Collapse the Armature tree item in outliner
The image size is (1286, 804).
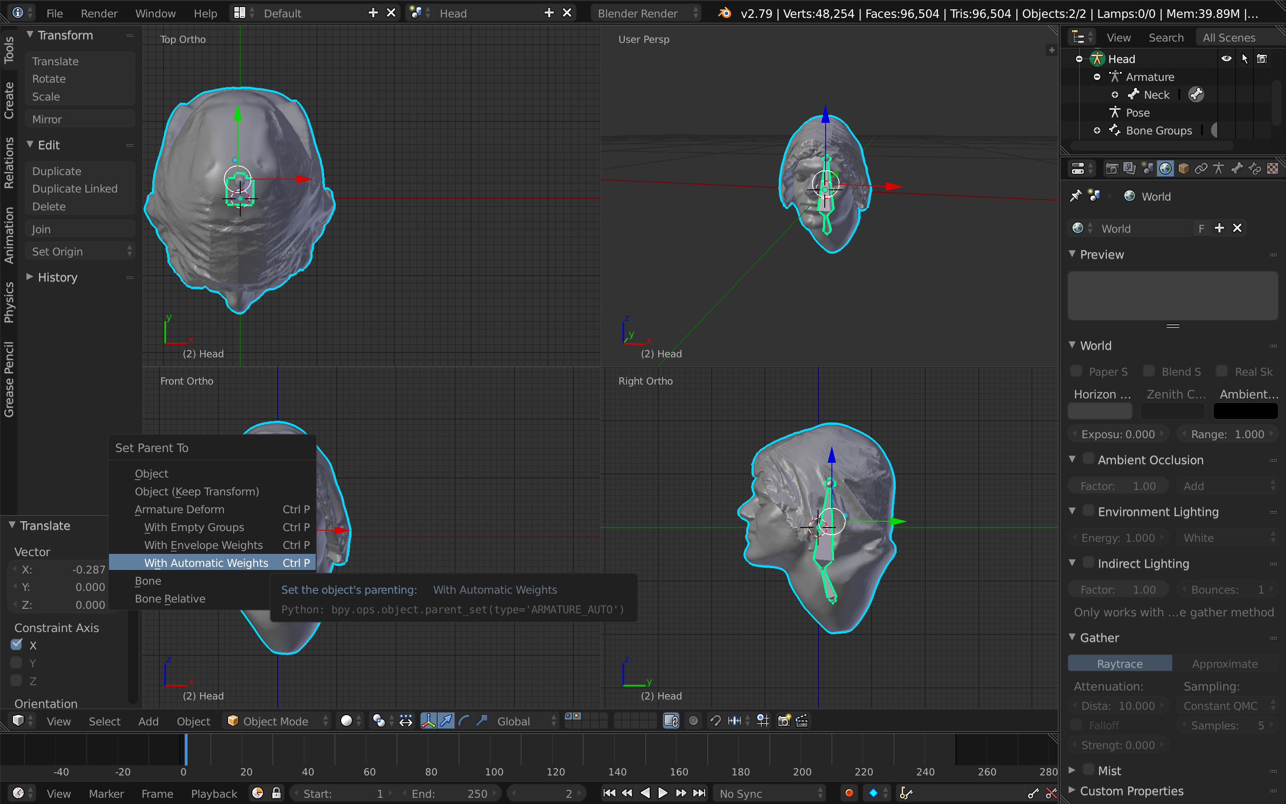[1097, 77]
